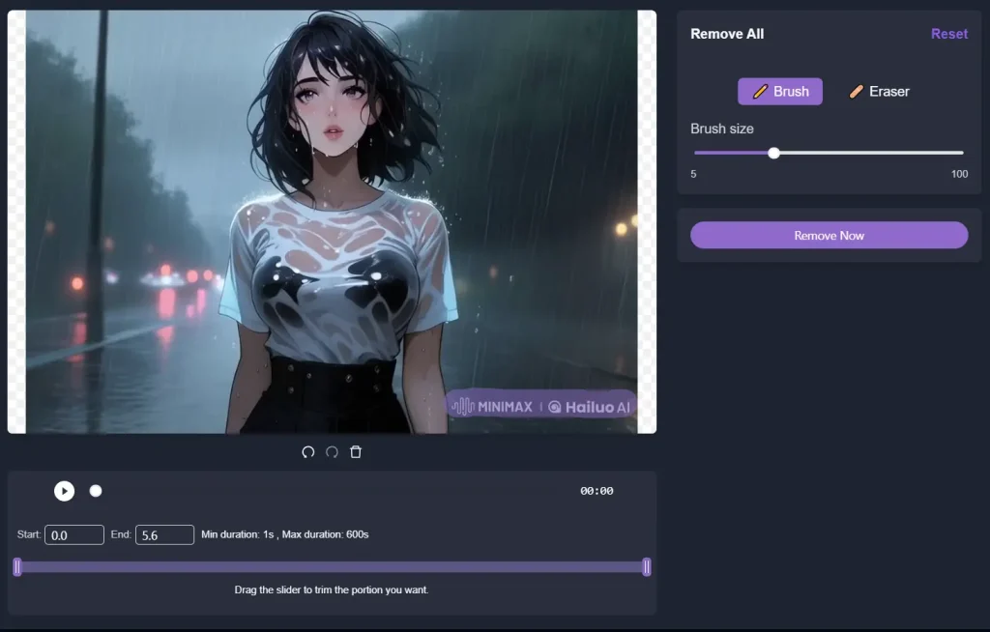Click inside the Start time field
Viewport: 990px width, 632px height.
74,534
